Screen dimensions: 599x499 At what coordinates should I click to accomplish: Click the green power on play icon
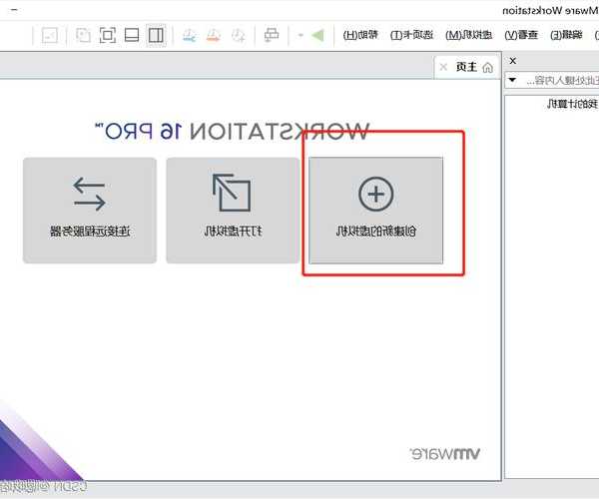point(317,36)
